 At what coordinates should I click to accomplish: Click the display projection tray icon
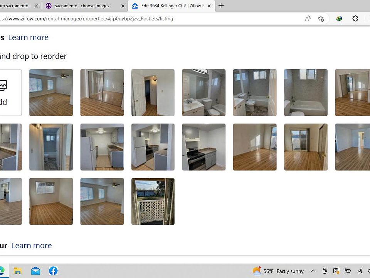click(x=336, y=271)
